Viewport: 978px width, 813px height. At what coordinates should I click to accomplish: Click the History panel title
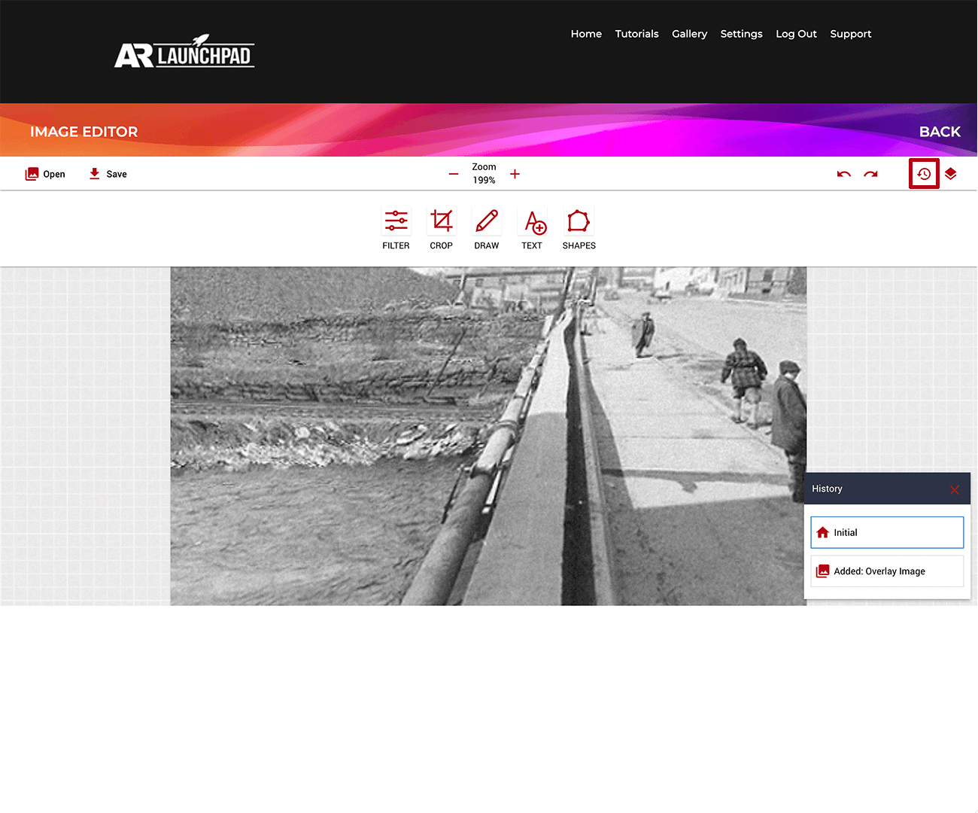coord(827,489)
